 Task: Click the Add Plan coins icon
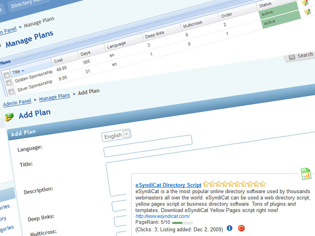(x=9, y=117)
